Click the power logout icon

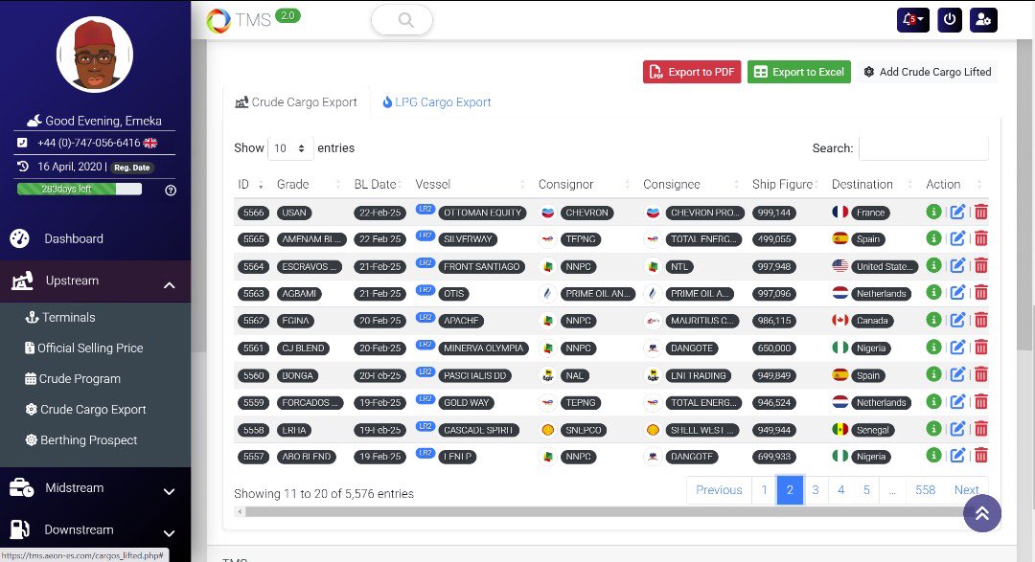(x=949, y=20)
